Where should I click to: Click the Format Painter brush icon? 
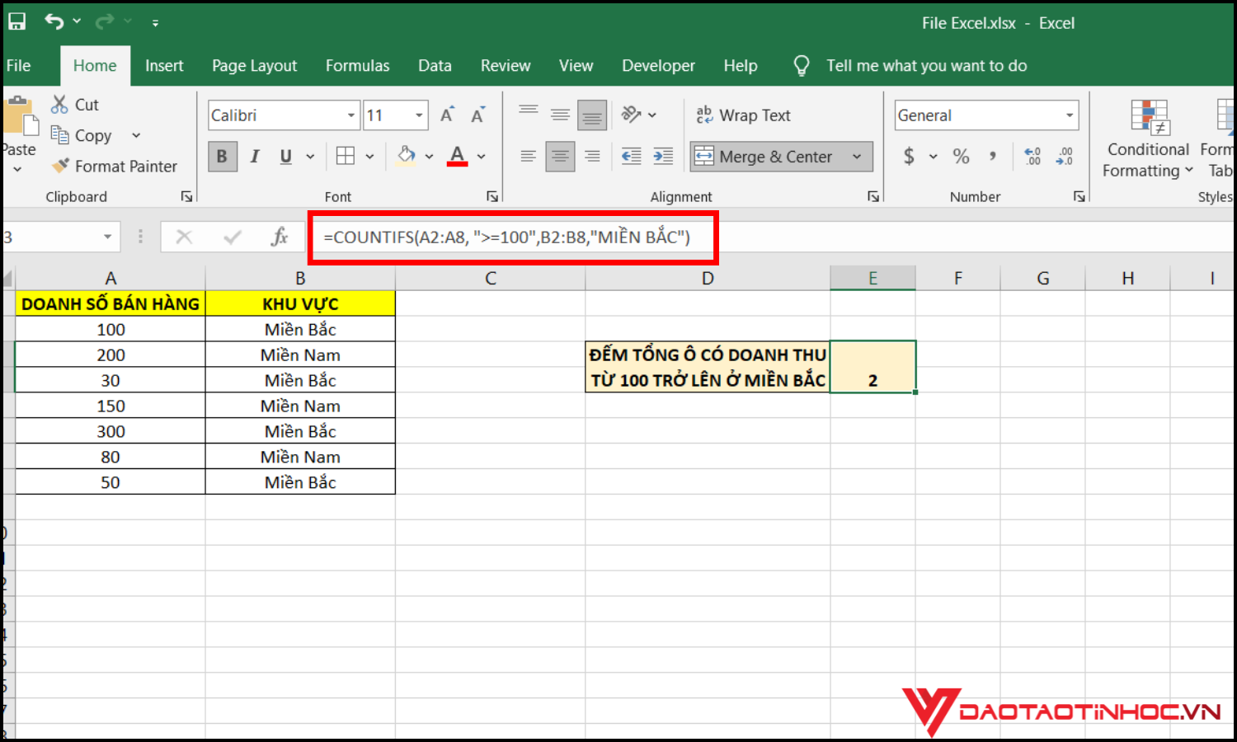[x=60, y=167]
